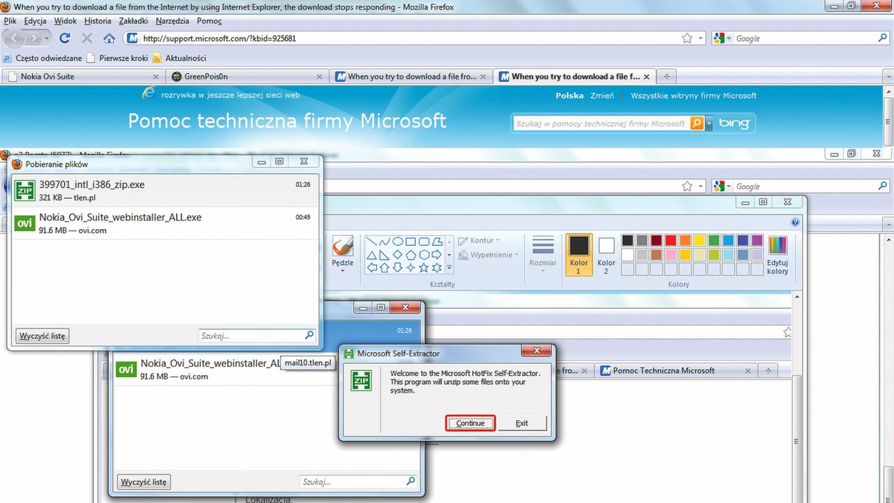Screen dimensions: 894x503
Task: Activate Kolor 2 in Paint
Action: [x=606, y=254]
